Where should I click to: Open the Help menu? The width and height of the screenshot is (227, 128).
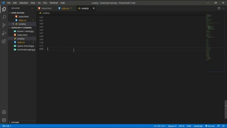[x=62, y=3]
